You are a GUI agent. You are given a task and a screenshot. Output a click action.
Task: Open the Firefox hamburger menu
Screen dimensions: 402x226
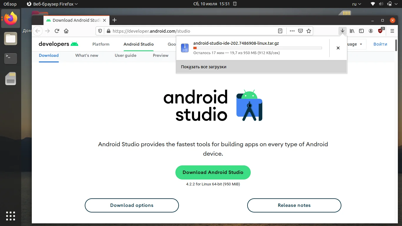392,31
